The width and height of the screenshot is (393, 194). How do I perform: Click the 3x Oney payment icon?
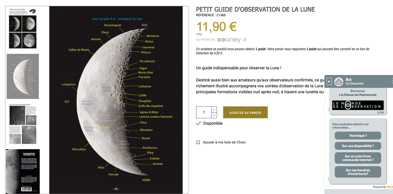[219, 40]
